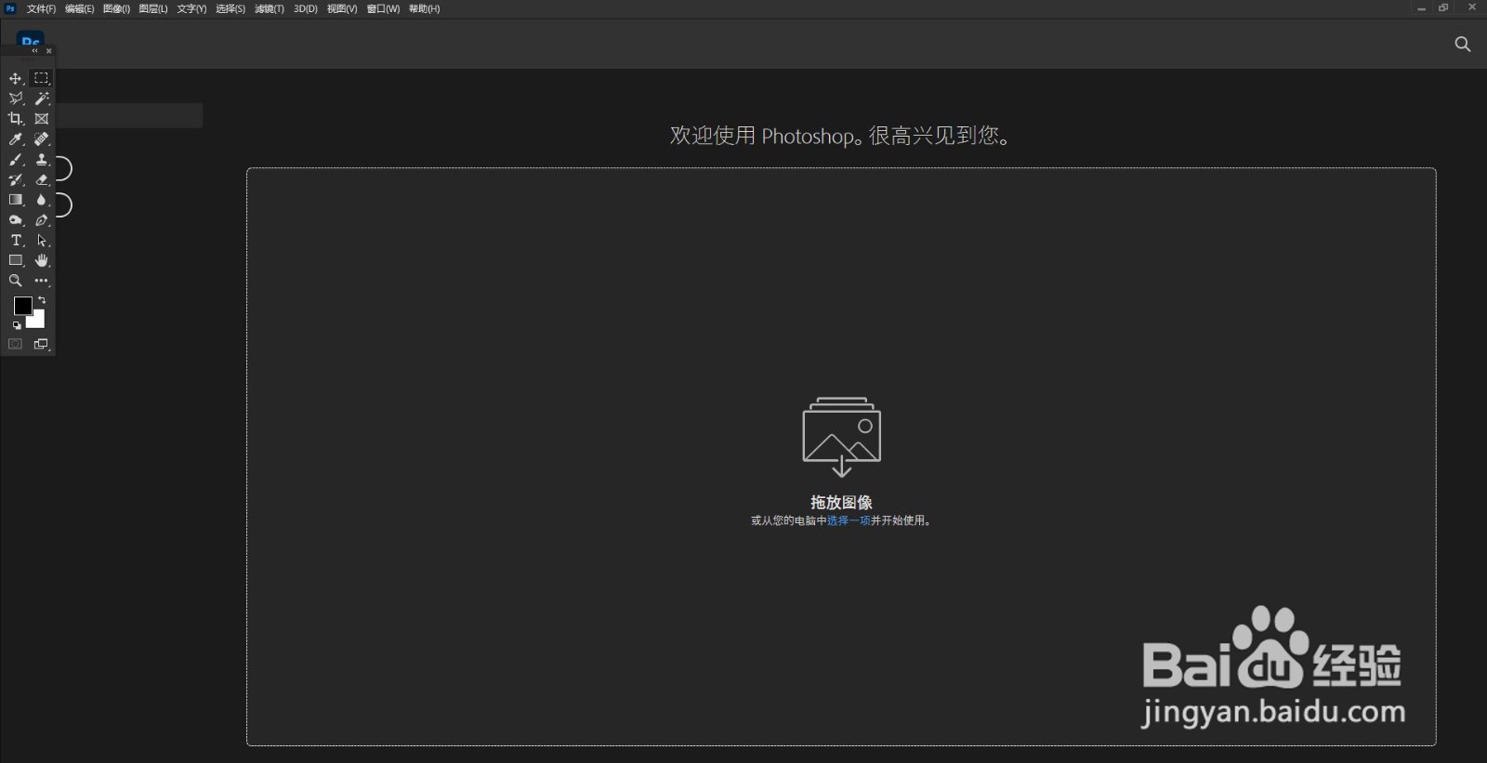The height and width of the screenshot is (763, 1487).
Task: Open the Edit Toolbar three-dots menu
Action: 42,281
